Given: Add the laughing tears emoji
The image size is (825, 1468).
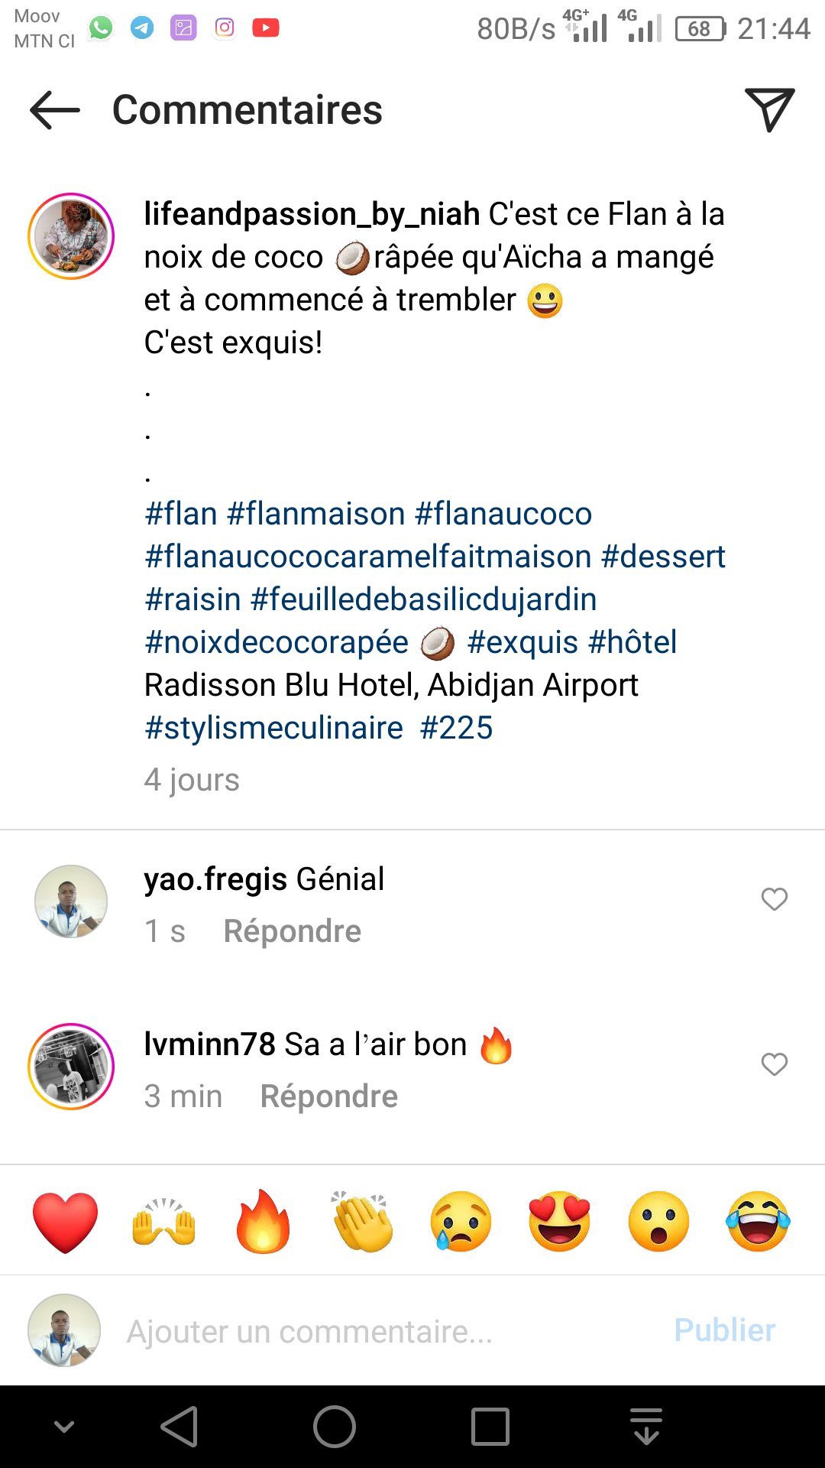Looking at the screenshot, I should [x=758, y=1221].
